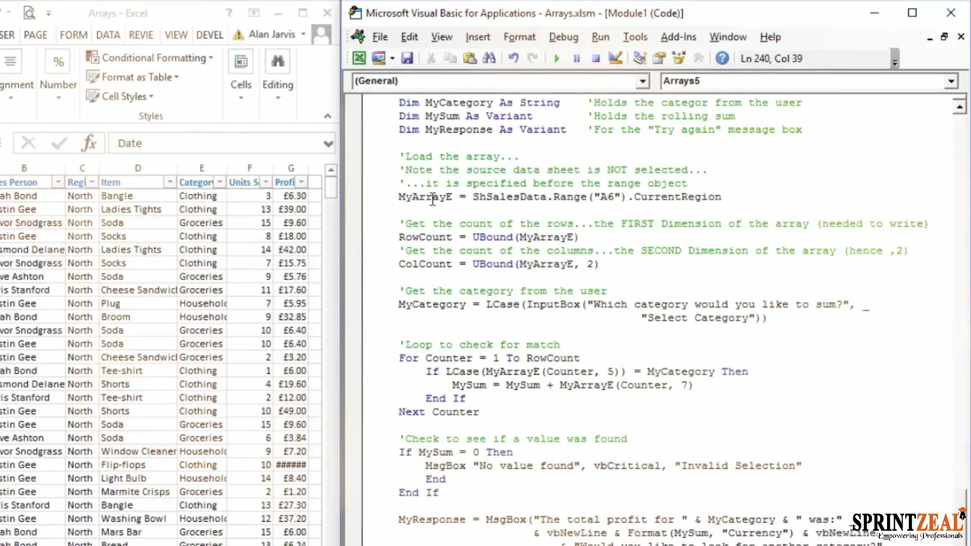
Task: Open the Arrays5 procedure dropdown
Action: [x=951, y=81]
